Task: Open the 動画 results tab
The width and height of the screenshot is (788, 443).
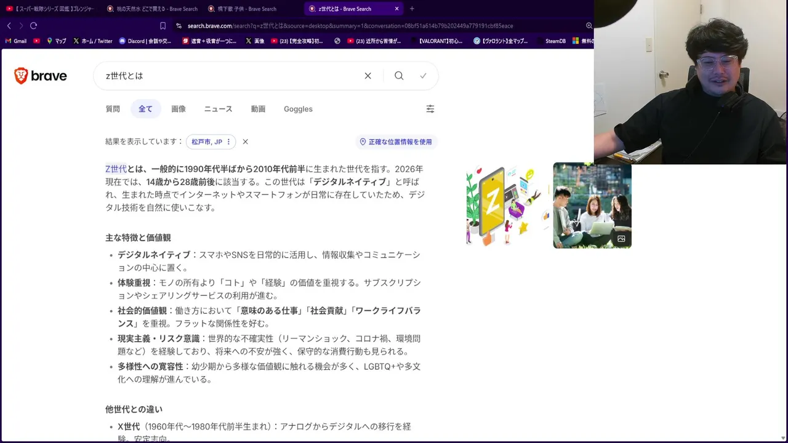Action: point(258,109)
